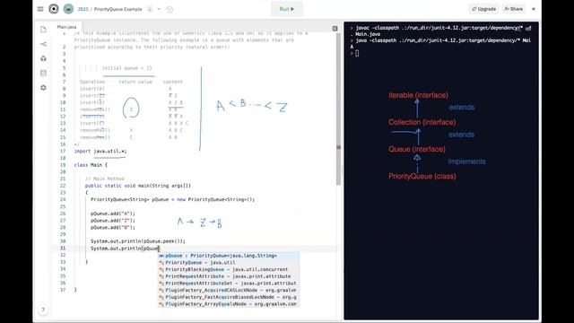Click the // Main Method comment
Screen dimensions: 574x323
point(105,179)
